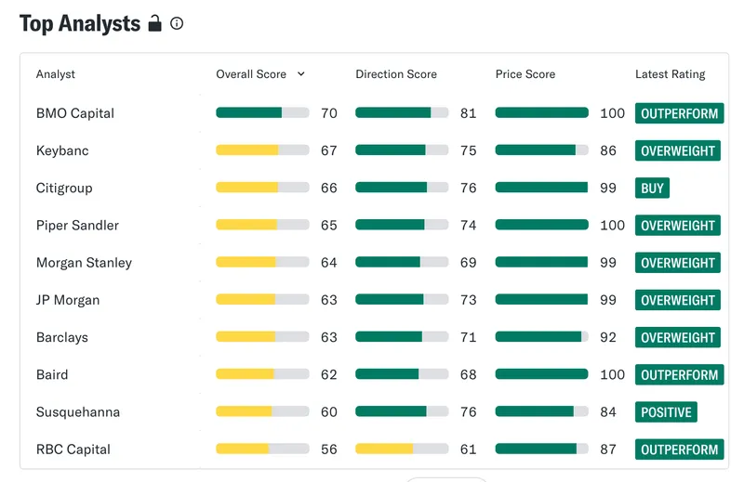Select the JP Morgan analyst name
This screenshot has height=482, width=744.
click(x=68, y=300)
